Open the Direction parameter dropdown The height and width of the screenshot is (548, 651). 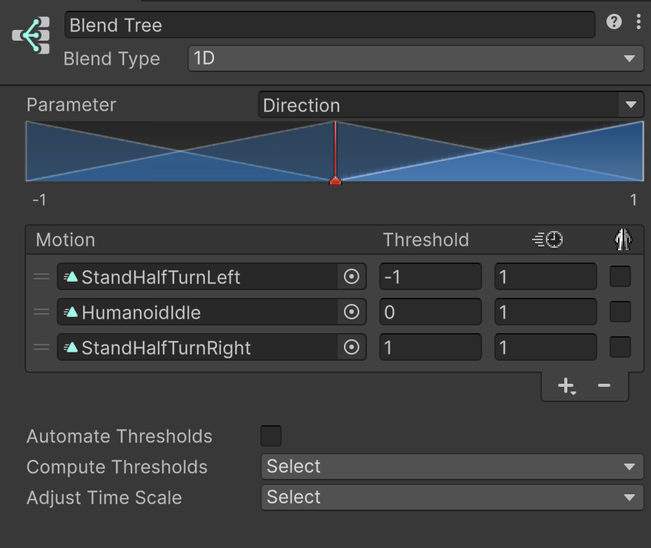pyautogui.click(x=451, y=105)
